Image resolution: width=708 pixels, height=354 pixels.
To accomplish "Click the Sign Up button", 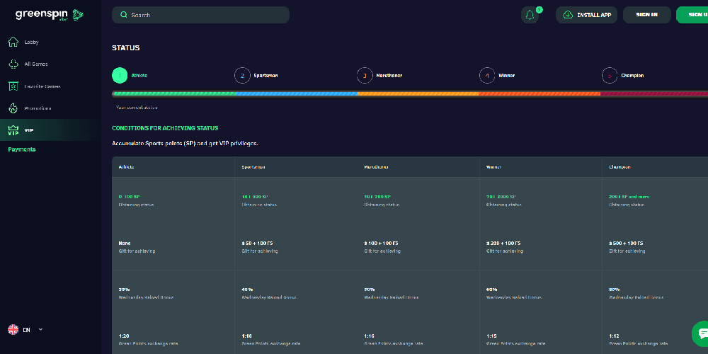I will coord(692,15).
